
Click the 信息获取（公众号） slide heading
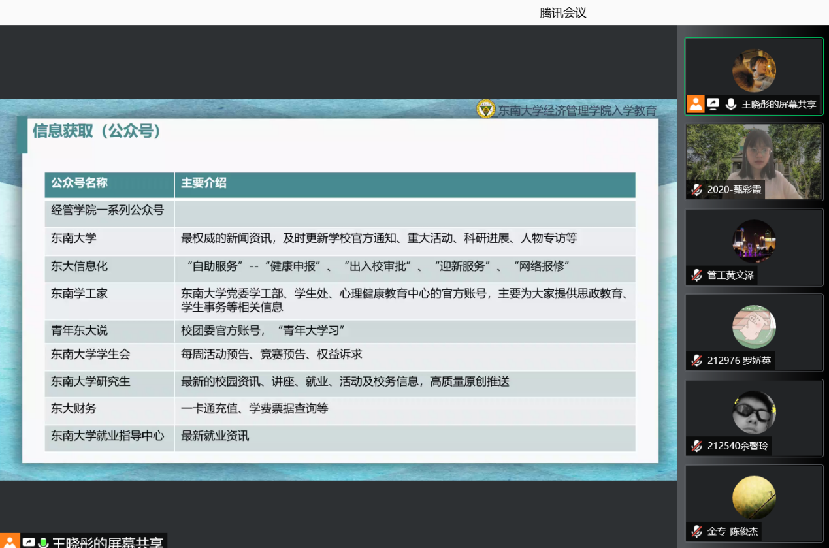[97, 131]
